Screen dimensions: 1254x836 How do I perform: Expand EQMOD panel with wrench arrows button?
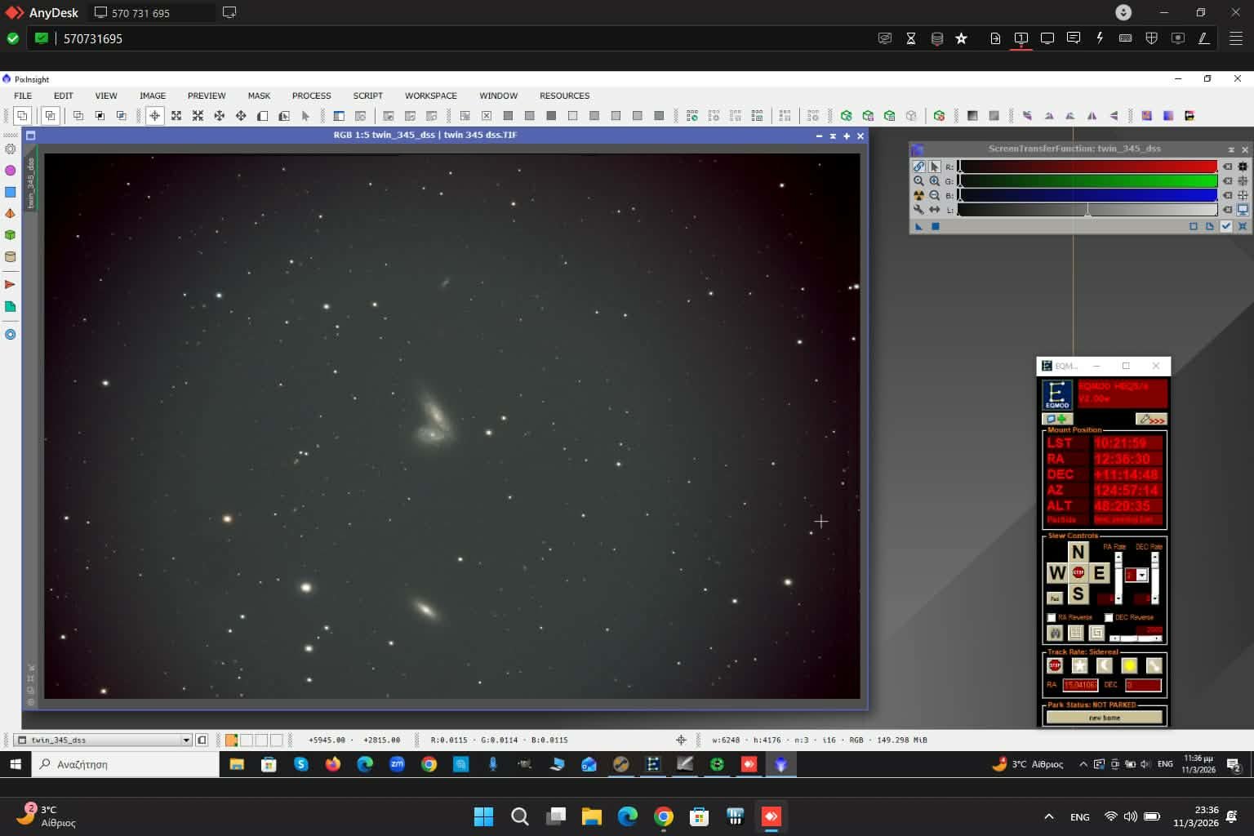point(1150,420)
